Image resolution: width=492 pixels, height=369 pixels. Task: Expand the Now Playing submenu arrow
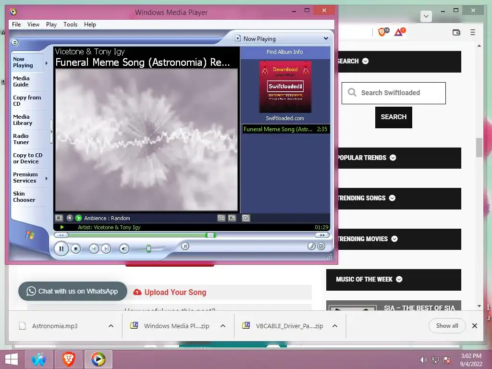point(47,63)
